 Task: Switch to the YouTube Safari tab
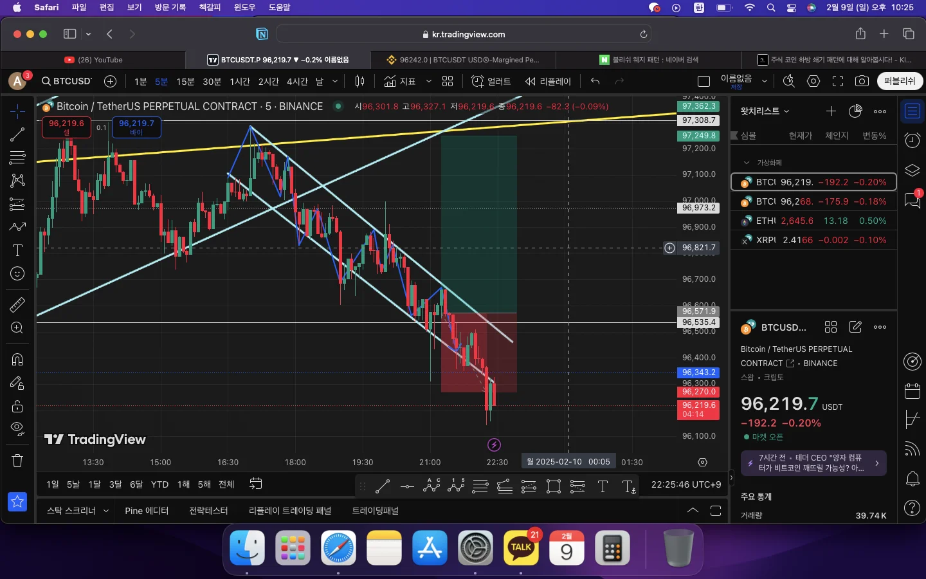[94, 60]
